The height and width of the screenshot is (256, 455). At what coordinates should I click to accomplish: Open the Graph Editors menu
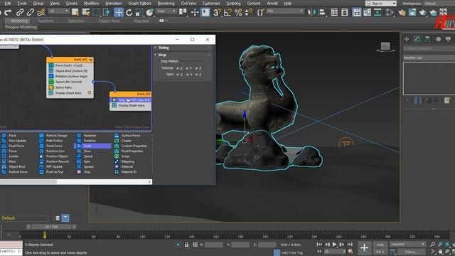tap(139, 3)
